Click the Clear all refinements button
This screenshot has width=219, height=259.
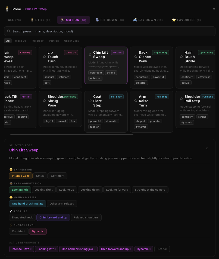(x=162, y=249)
